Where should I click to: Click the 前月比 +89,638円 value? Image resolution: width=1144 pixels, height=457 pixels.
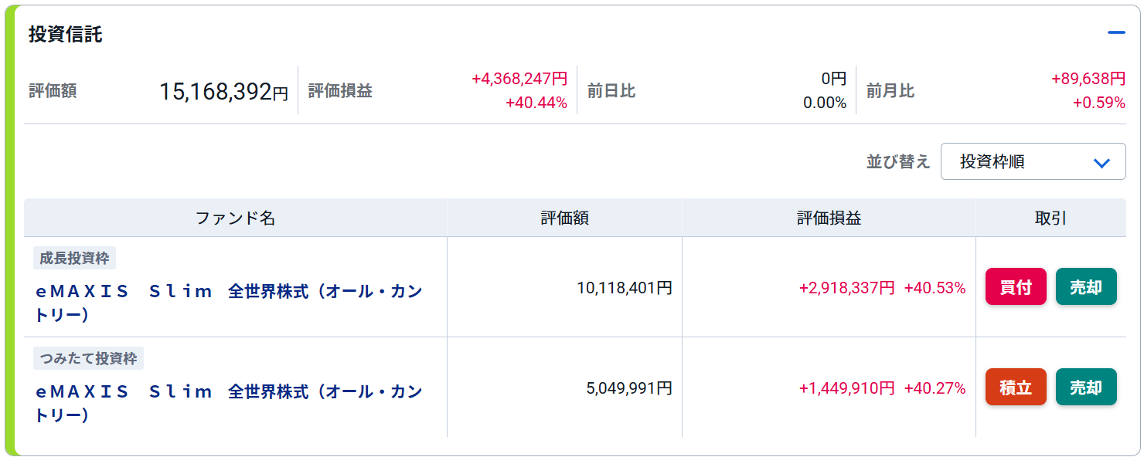click(1088, 79)
